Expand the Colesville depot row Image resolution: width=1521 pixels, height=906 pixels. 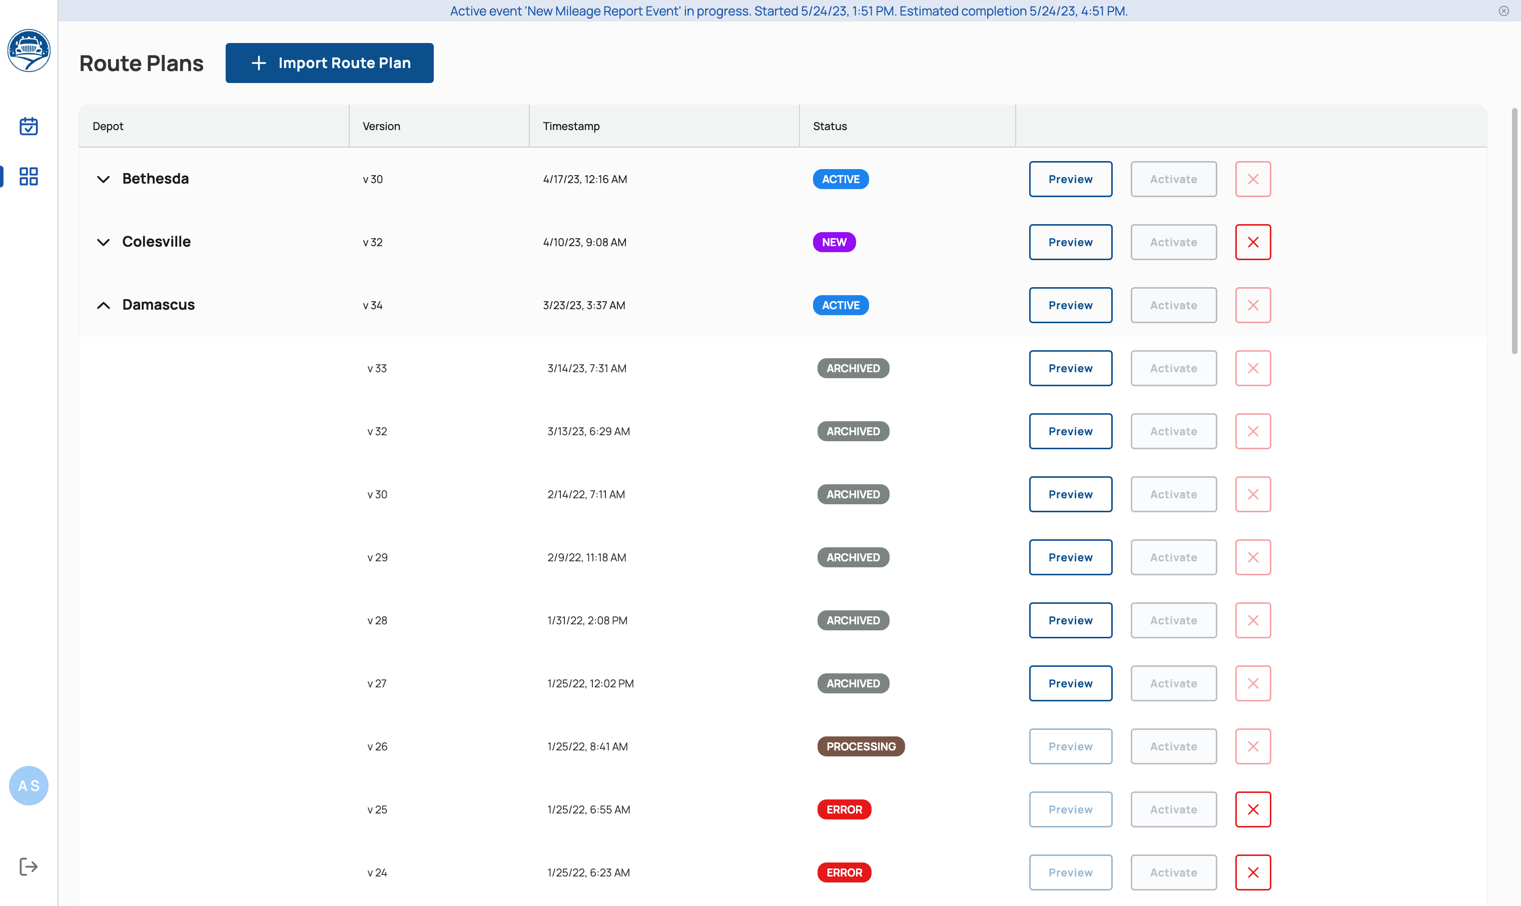tap(103, 242)
